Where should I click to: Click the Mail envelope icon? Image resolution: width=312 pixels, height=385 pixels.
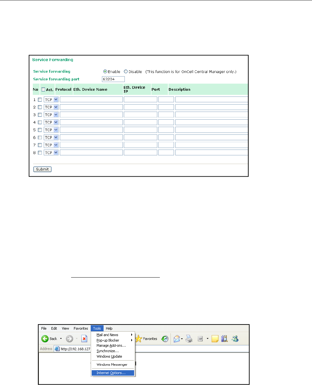point(177,339)
